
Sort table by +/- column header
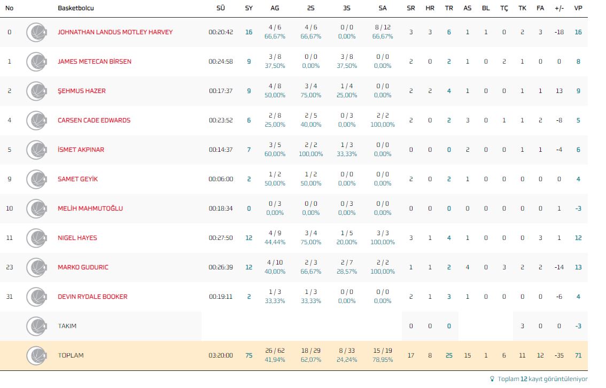pos(559,8)
